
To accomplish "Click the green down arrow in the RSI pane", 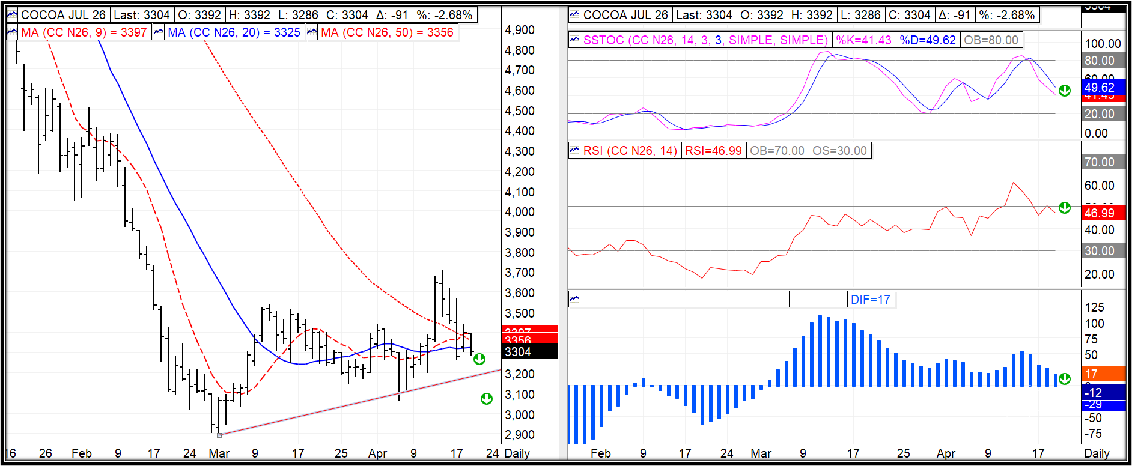I will pos(1065,208).
